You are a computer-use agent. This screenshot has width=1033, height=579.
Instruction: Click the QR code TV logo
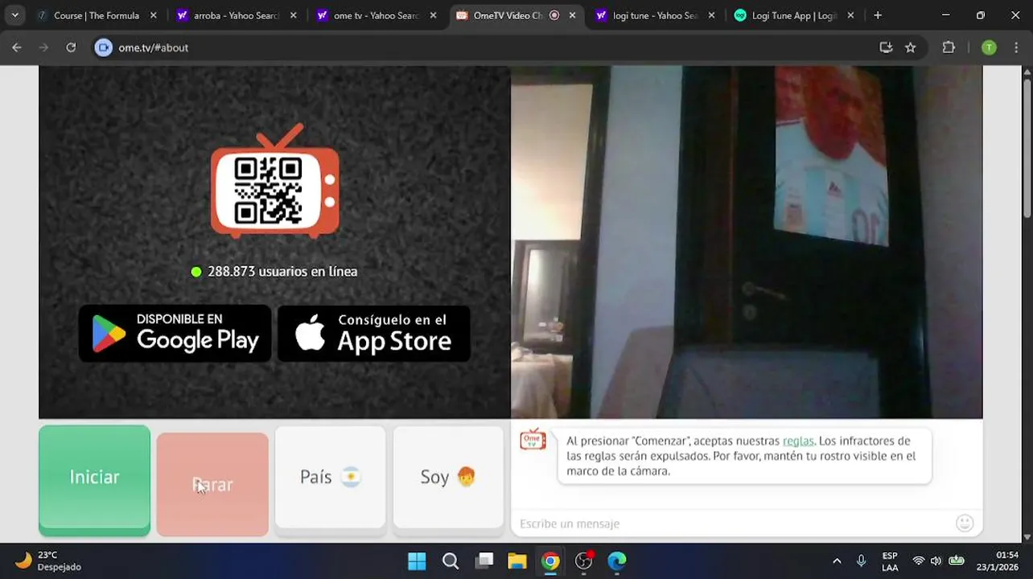(275, 182)
